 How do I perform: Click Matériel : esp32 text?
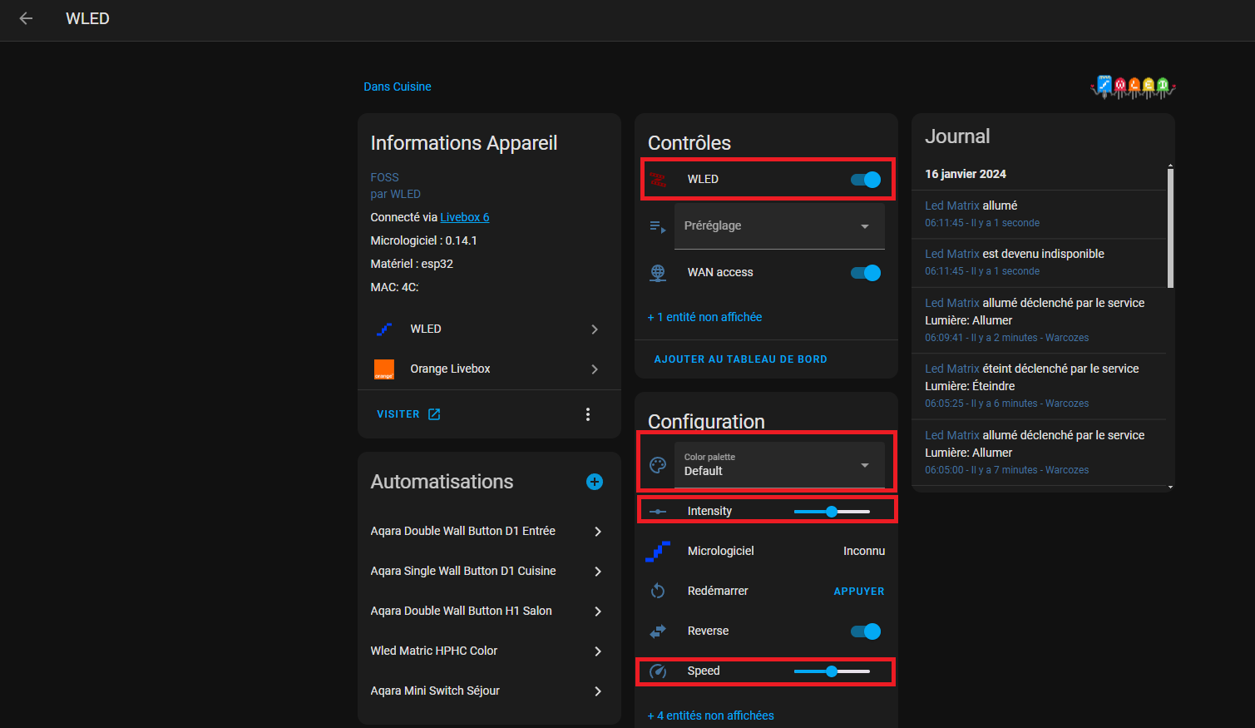coord(412,264)
